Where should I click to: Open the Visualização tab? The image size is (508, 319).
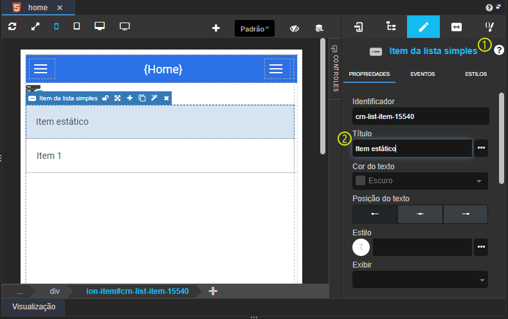[33, 307]
